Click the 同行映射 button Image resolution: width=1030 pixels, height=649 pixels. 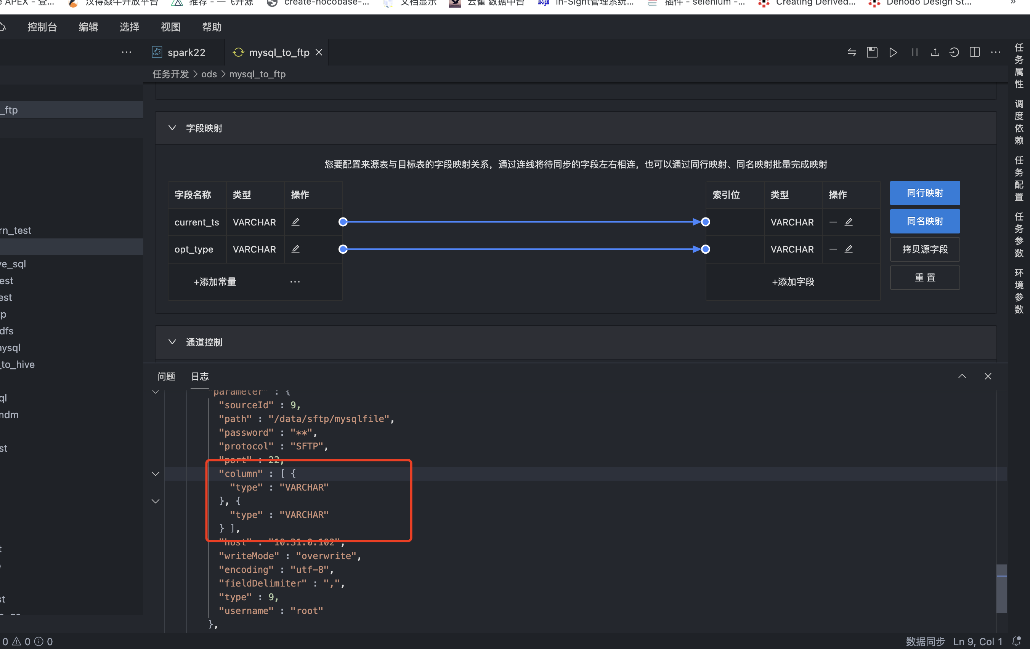(x=924, y=193)
